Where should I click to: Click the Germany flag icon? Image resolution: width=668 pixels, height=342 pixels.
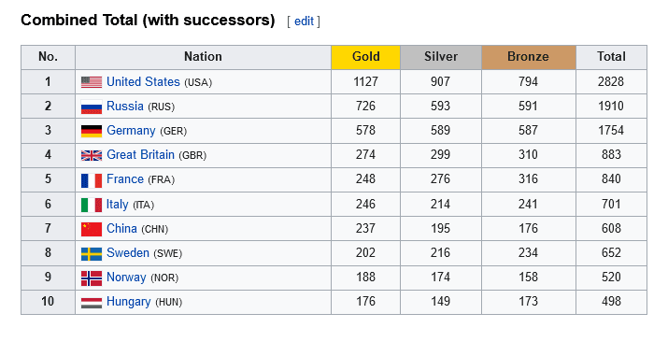(x=92, y=131)
